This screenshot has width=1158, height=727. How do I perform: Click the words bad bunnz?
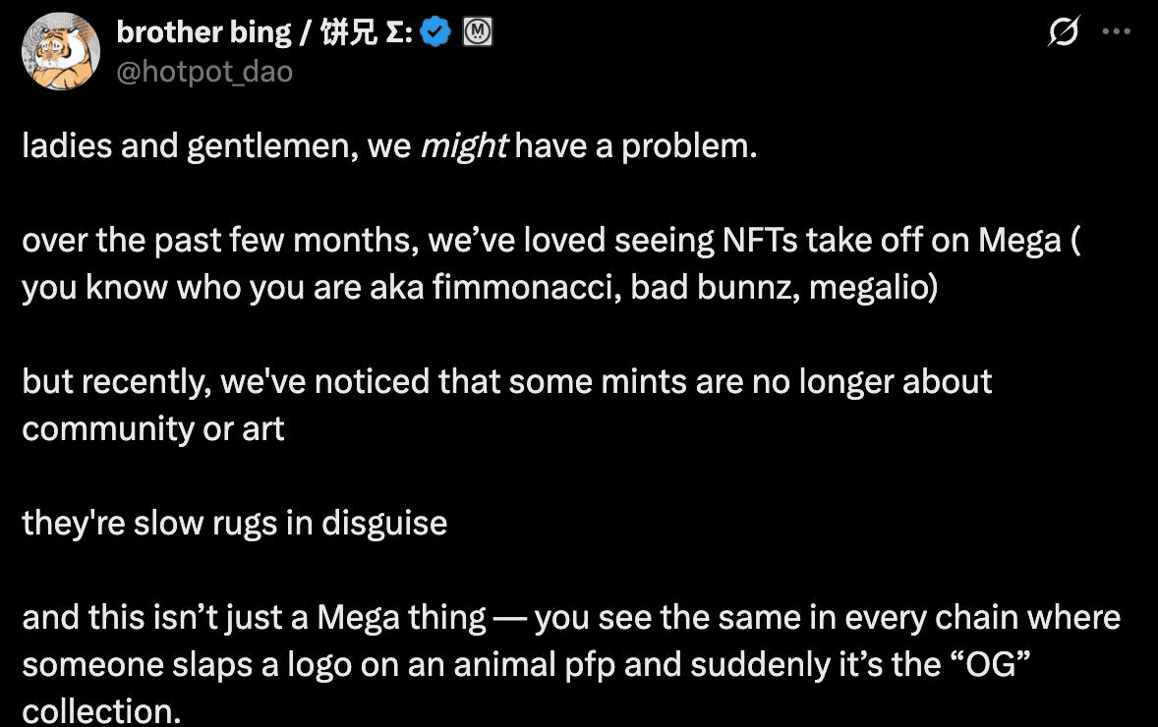pos(715,287)
